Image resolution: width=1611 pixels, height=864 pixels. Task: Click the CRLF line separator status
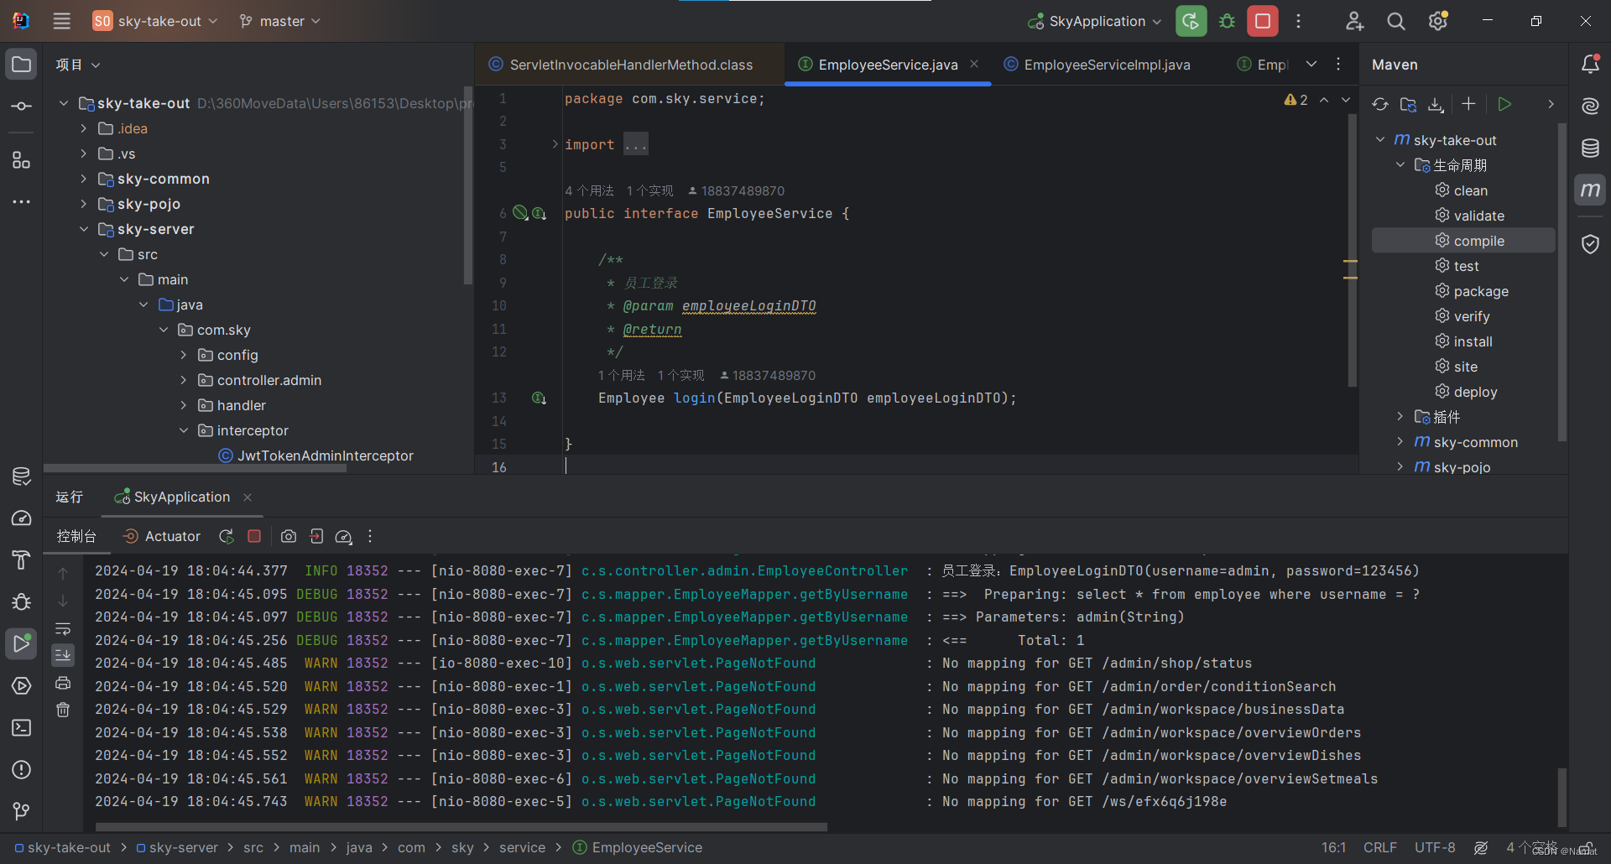point(1380,847)
